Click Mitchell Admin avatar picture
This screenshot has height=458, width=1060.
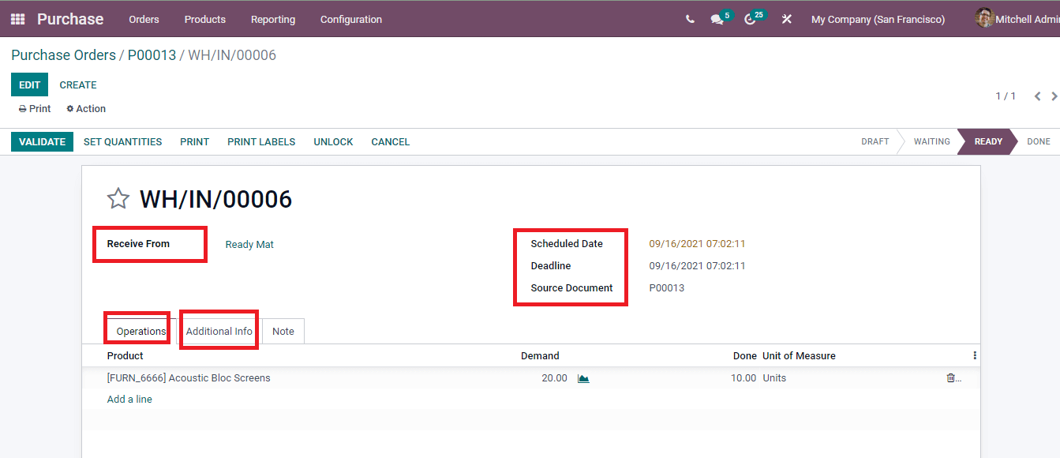coord(983,18)
